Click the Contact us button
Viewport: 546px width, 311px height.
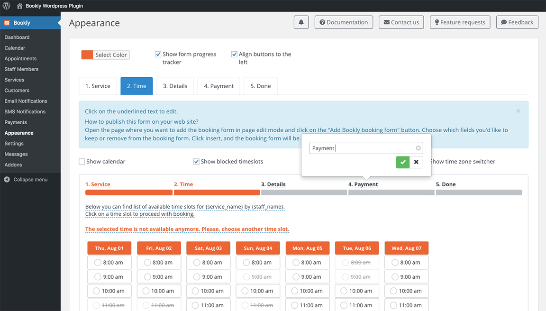(401, 22)
